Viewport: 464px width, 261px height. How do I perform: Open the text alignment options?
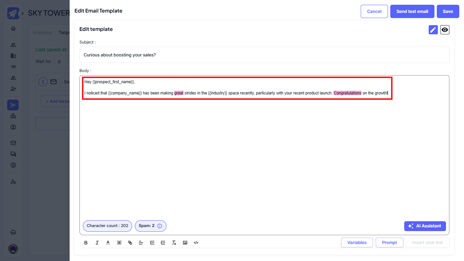pos(141,243)
